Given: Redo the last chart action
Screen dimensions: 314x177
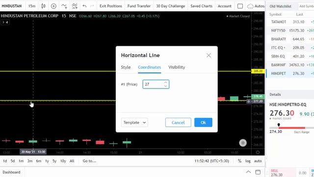Looking at the screenshot, I should tap(92, 6).
